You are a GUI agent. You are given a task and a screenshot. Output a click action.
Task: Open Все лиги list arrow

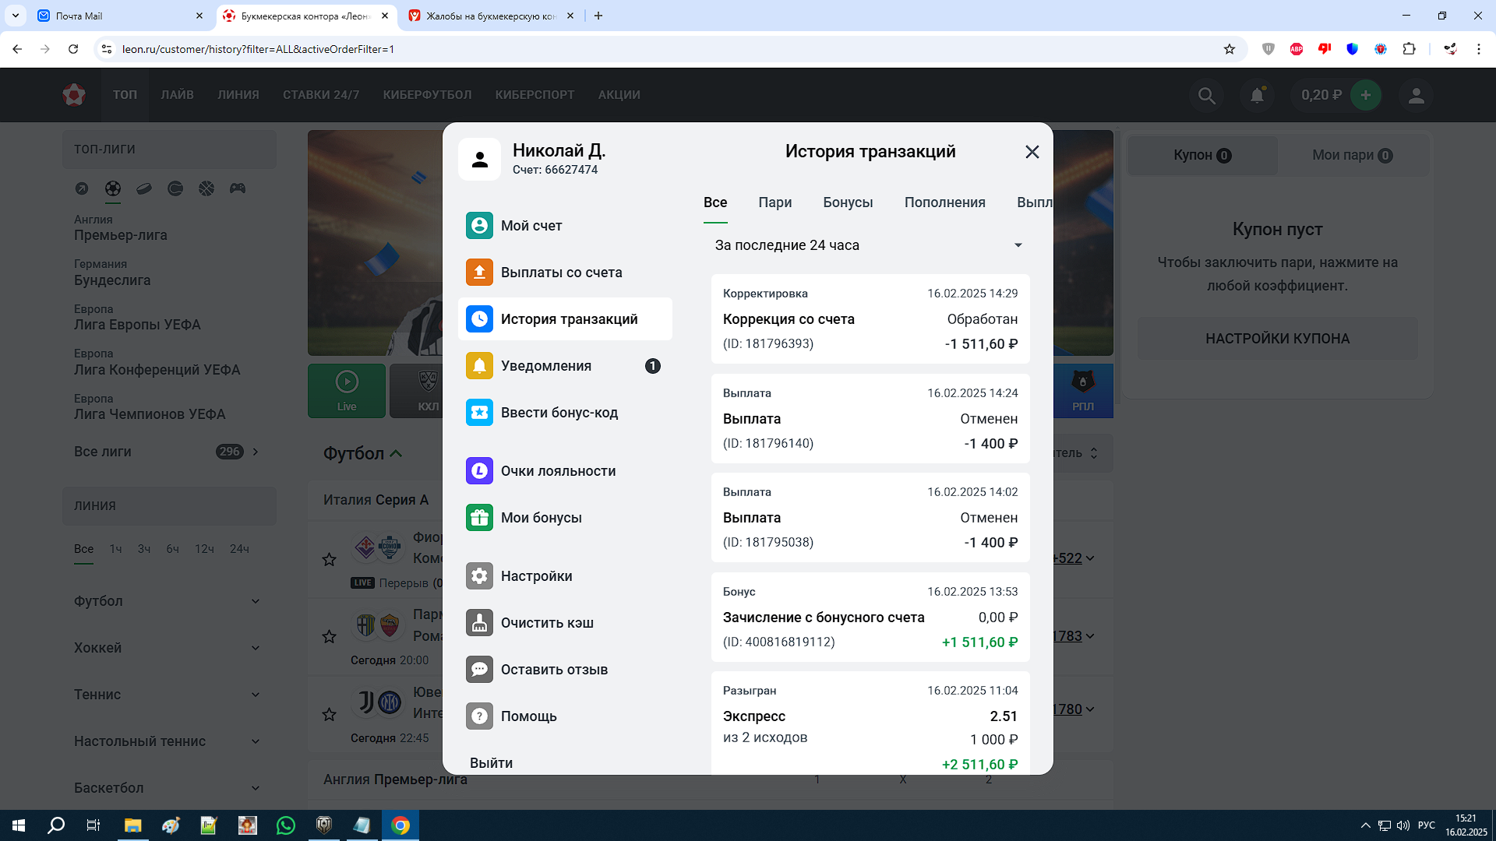[x=256, y=452]
